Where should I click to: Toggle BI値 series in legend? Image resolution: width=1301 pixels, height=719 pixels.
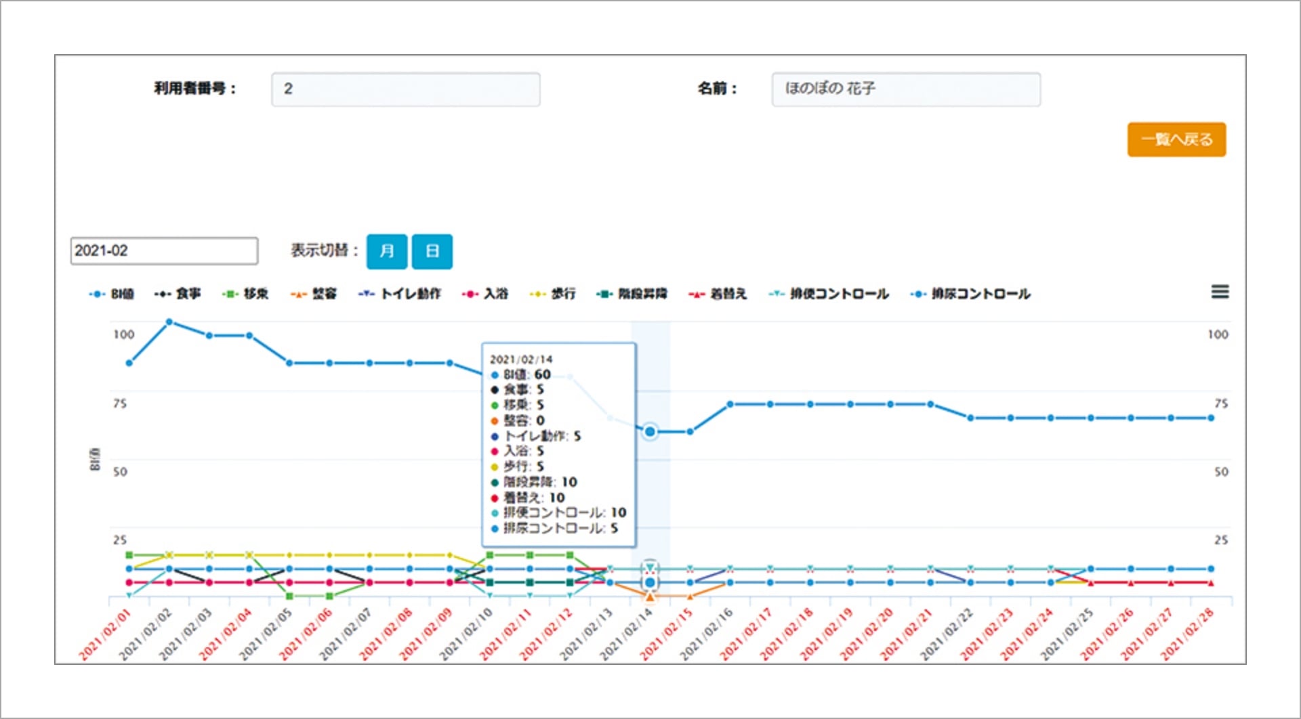coord(112,294)
